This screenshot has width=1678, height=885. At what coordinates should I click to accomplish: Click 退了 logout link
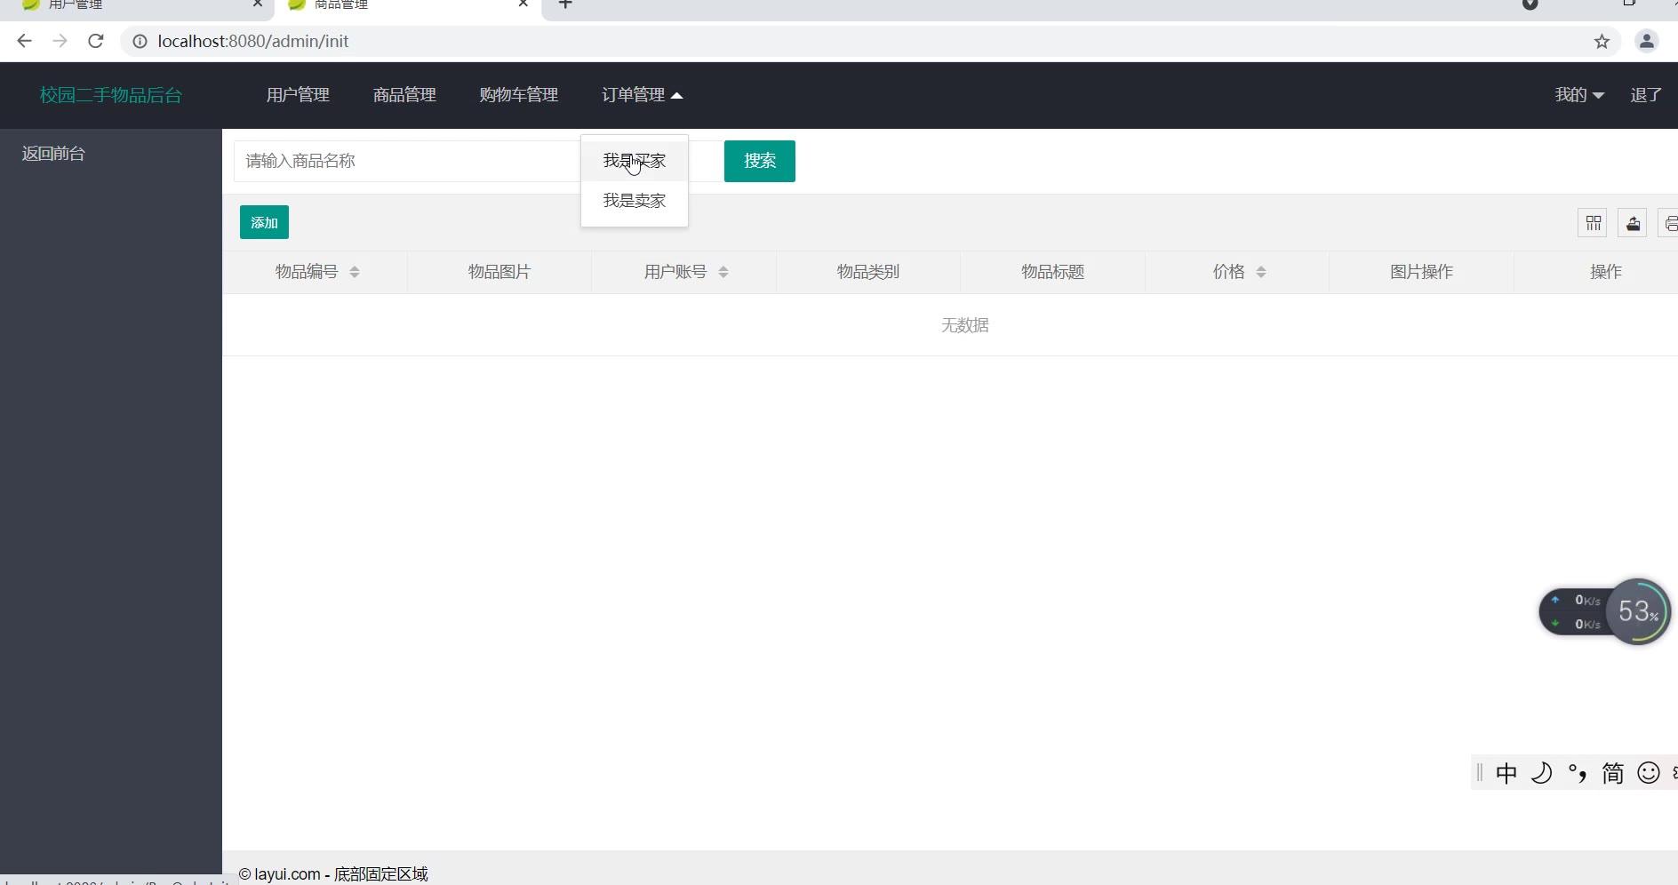(1646, 95)
